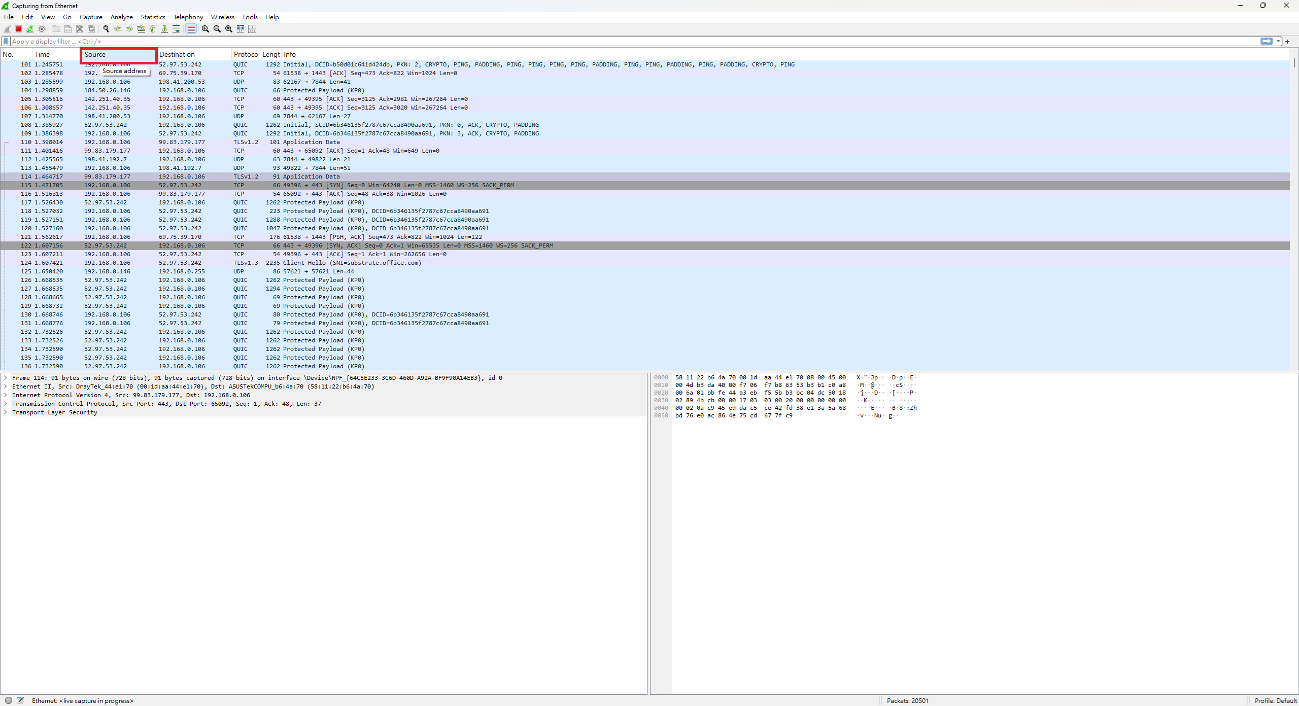
Task: Add a new filter button
Action: coord(1288,41)
